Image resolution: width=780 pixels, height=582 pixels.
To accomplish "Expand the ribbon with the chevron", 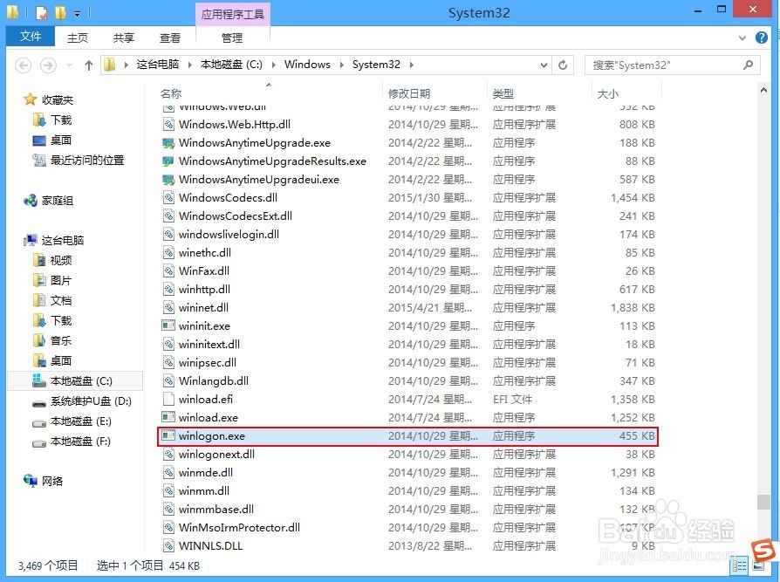I will point(742,38).
